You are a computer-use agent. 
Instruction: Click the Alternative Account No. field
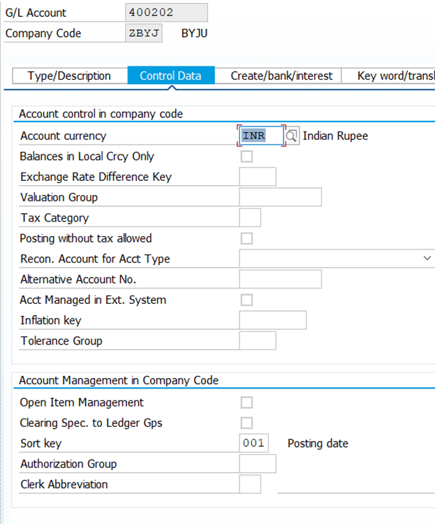280,279
